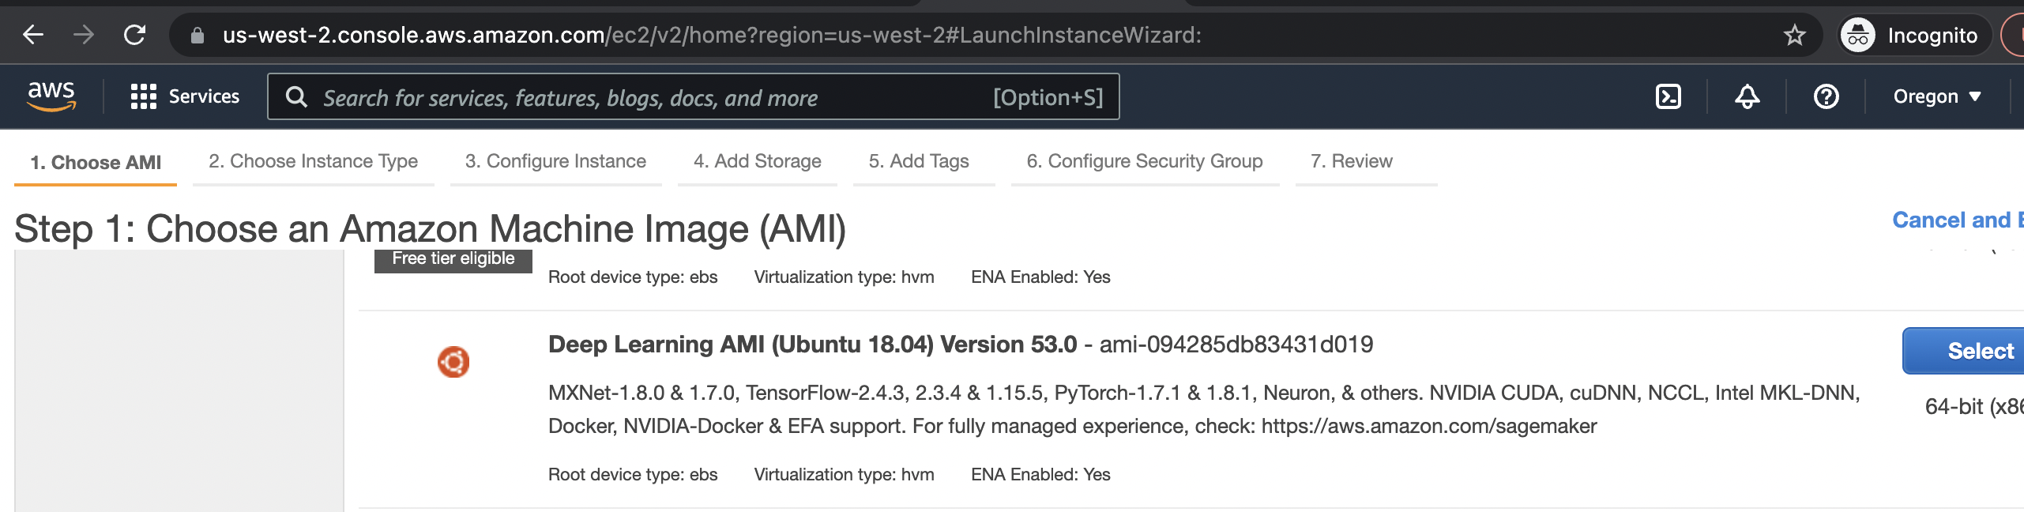Screen dimensions: 2024x512
Task: Open the Services grid menu
Action: (143, 96)
